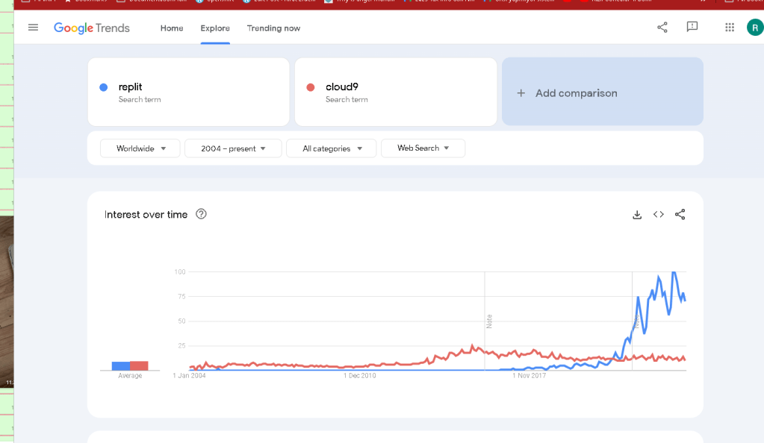This screenshot has height=443, width=764.
Task: Open the Google apps grid
Action: pyautogui.click(x=730, y=28)
